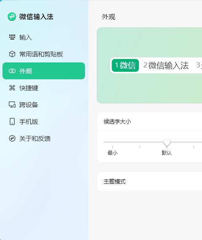Open 关于和反馈 section
This screenshot has height=240, width=202.
coord(44,138)
